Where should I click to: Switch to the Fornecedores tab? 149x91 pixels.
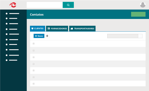pyautogui.click(x=57, y=29)
